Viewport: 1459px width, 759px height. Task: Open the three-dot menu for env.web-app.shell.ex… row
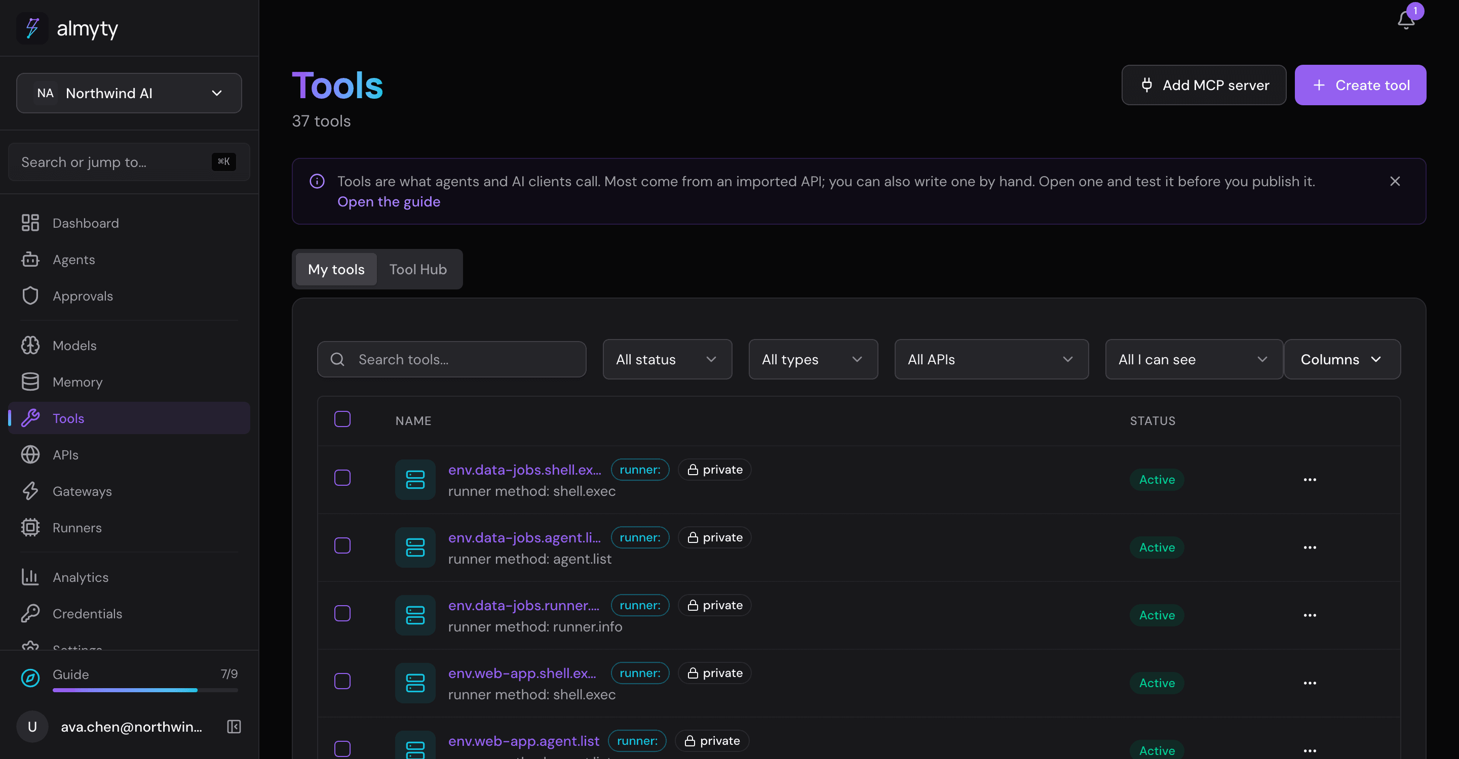(x=1310, y=683)
